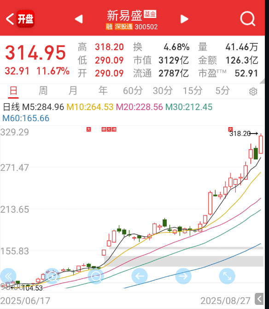Switch to 周 weekly chart tab
The width and height of the screenshot is (269, 309).
tap(43, 91)
